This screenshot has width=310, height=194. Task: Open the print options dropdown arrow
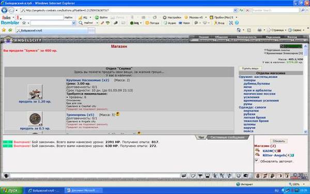coord(264,30)
